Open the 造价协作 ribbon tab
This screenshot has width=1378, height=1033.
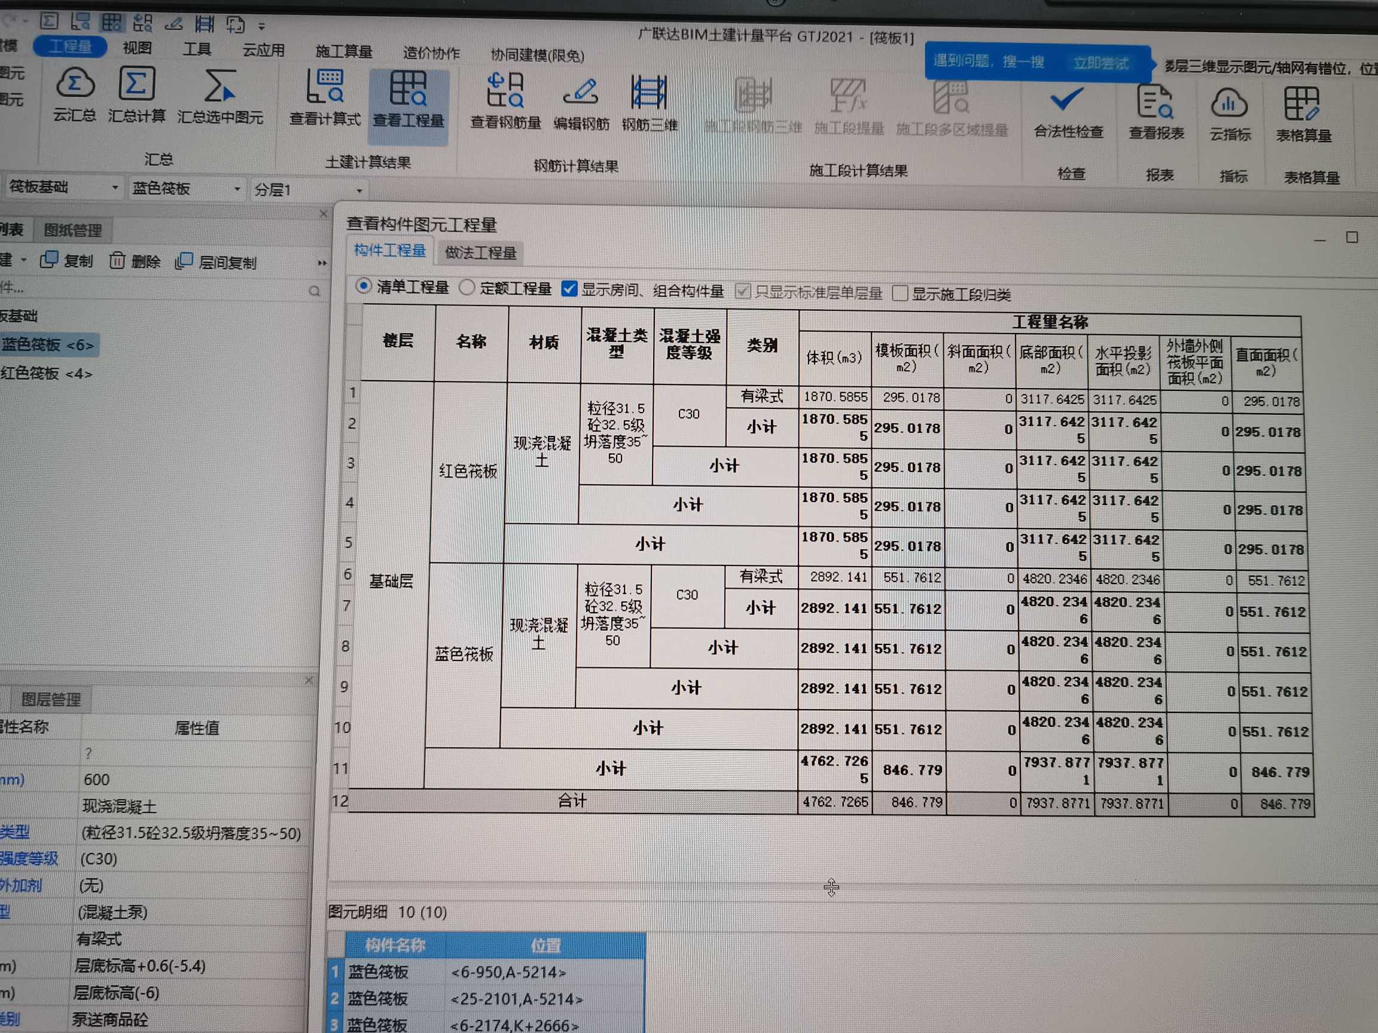(431, 53)
